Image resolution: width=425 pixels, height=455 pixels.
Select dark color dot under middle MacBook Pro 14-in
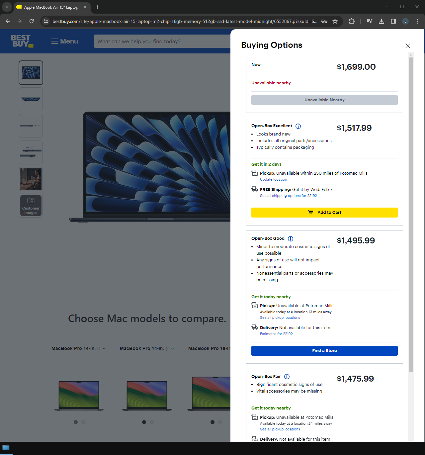coord(144,422)
